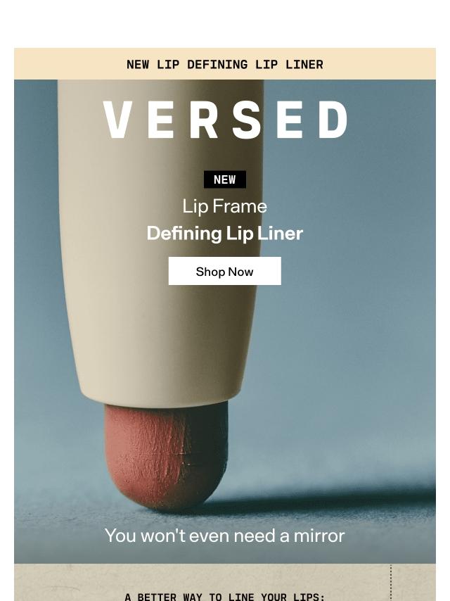Open the Defining Lip Liner heading
Image resolution: width=450 pixels, height=601 pixels.
pos(225,233)
